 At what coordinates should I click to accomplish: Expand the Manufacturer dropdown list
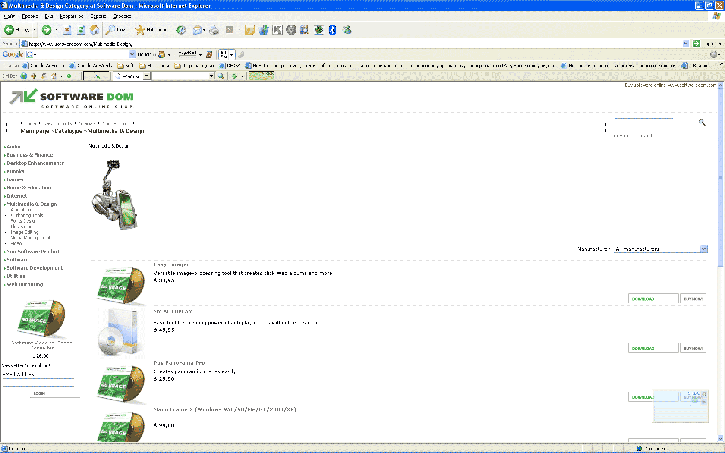click(x=703, y=249)
